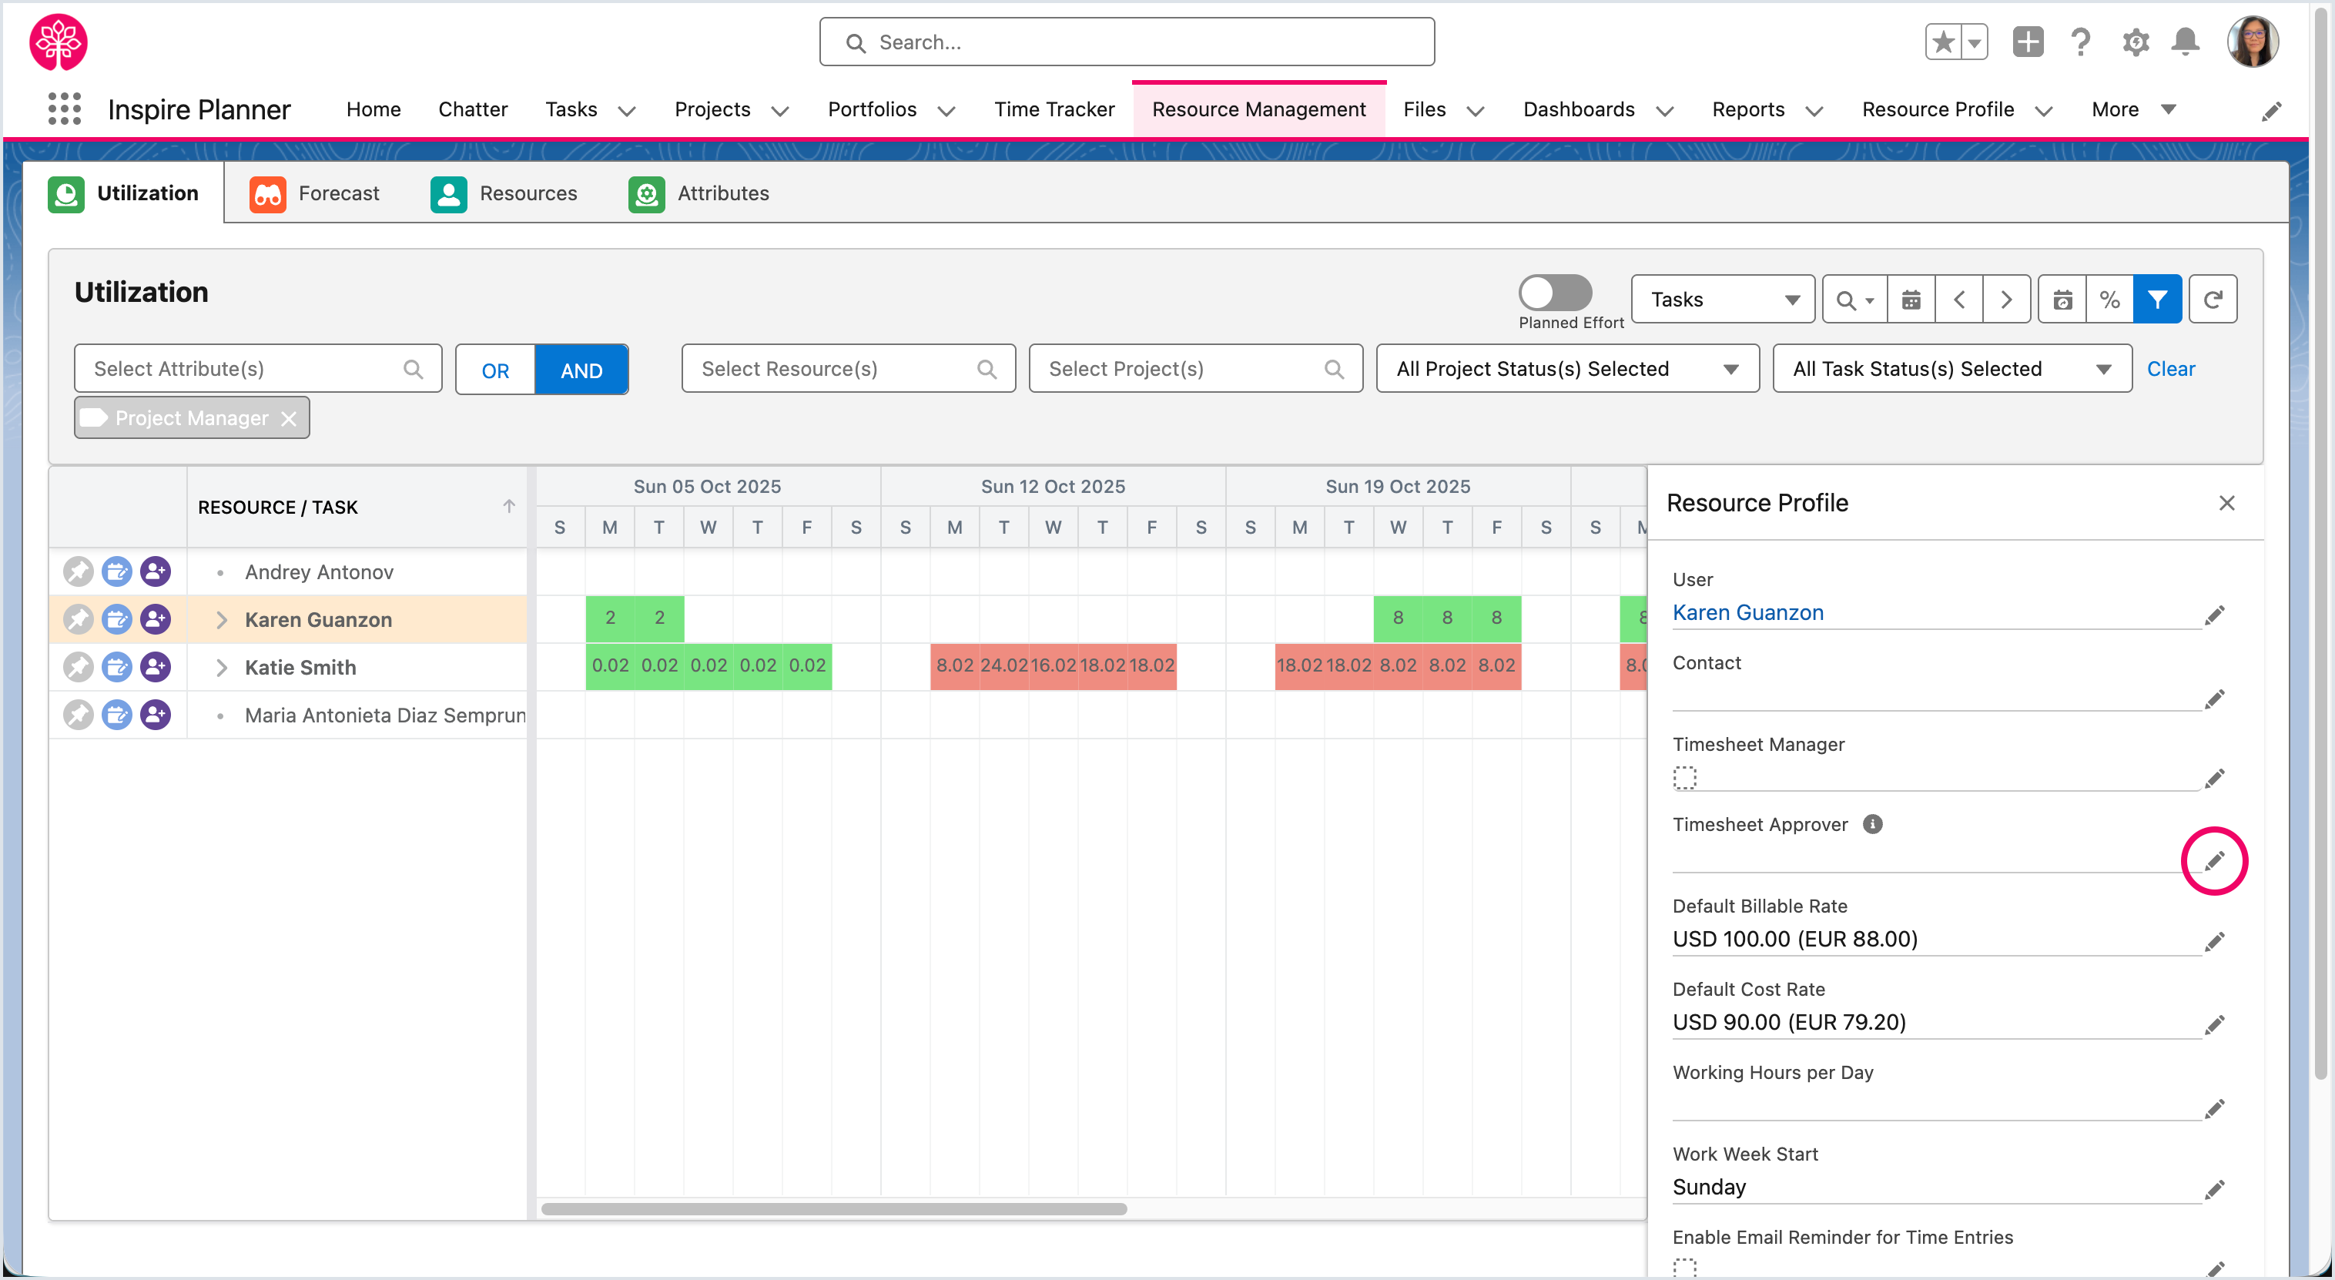
Task: Remove the Project Manager attribute tag
Action: (288, 419)
